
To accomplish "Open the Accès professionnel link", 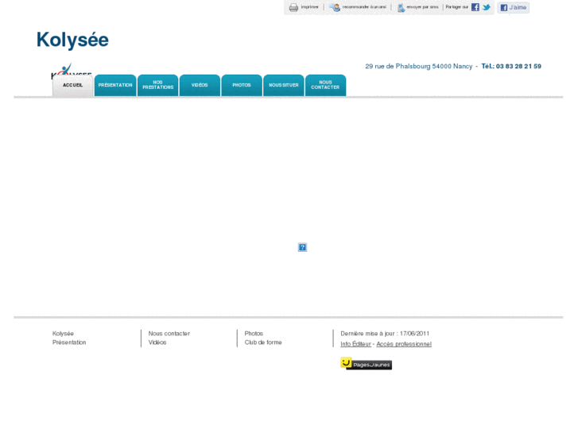I will (x=404, y=344).
